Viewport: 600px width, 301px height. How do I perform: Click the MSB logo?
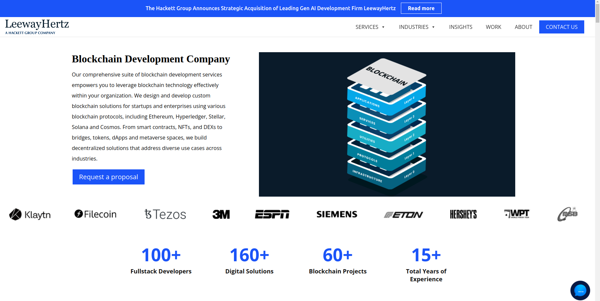pyautogui.click(x=567, y=214)
